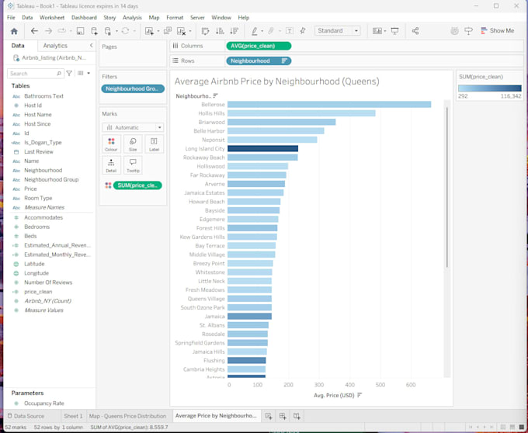Open Map - Queens Price Distribution tab
The width and height of the screenshot is (528, 433).
point(127,416)
